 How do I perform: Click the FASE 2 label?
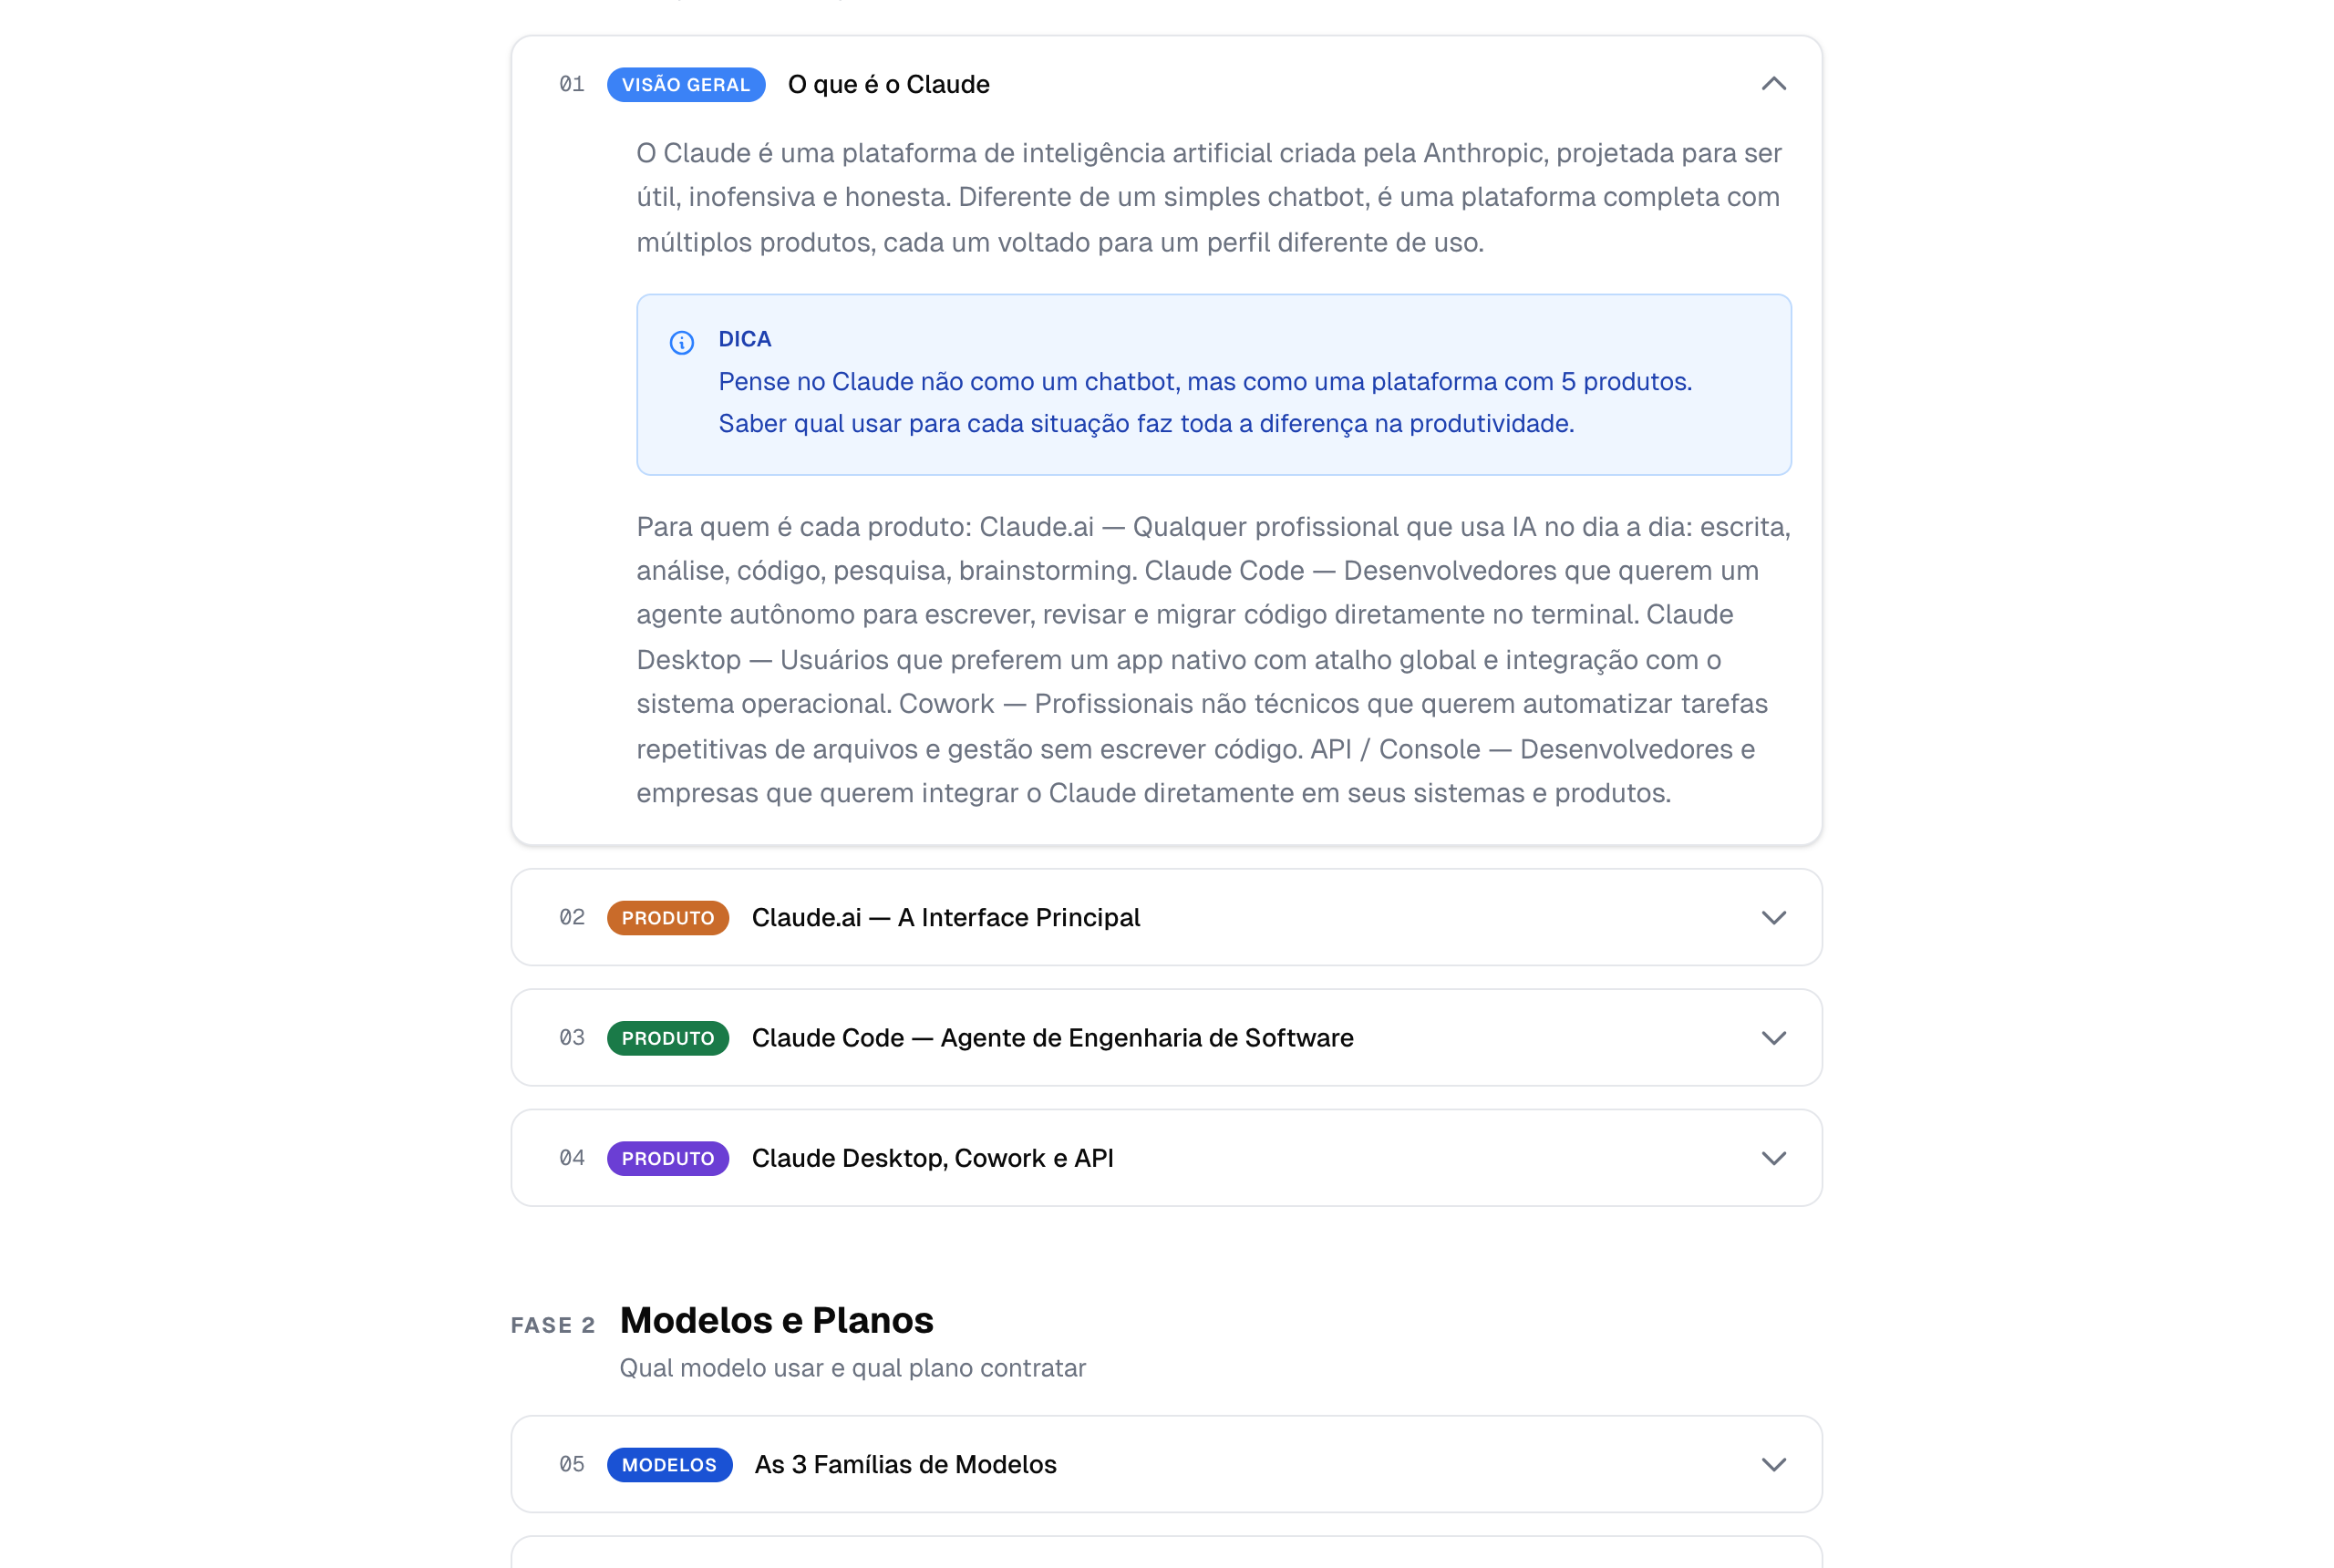point(553,1323)
